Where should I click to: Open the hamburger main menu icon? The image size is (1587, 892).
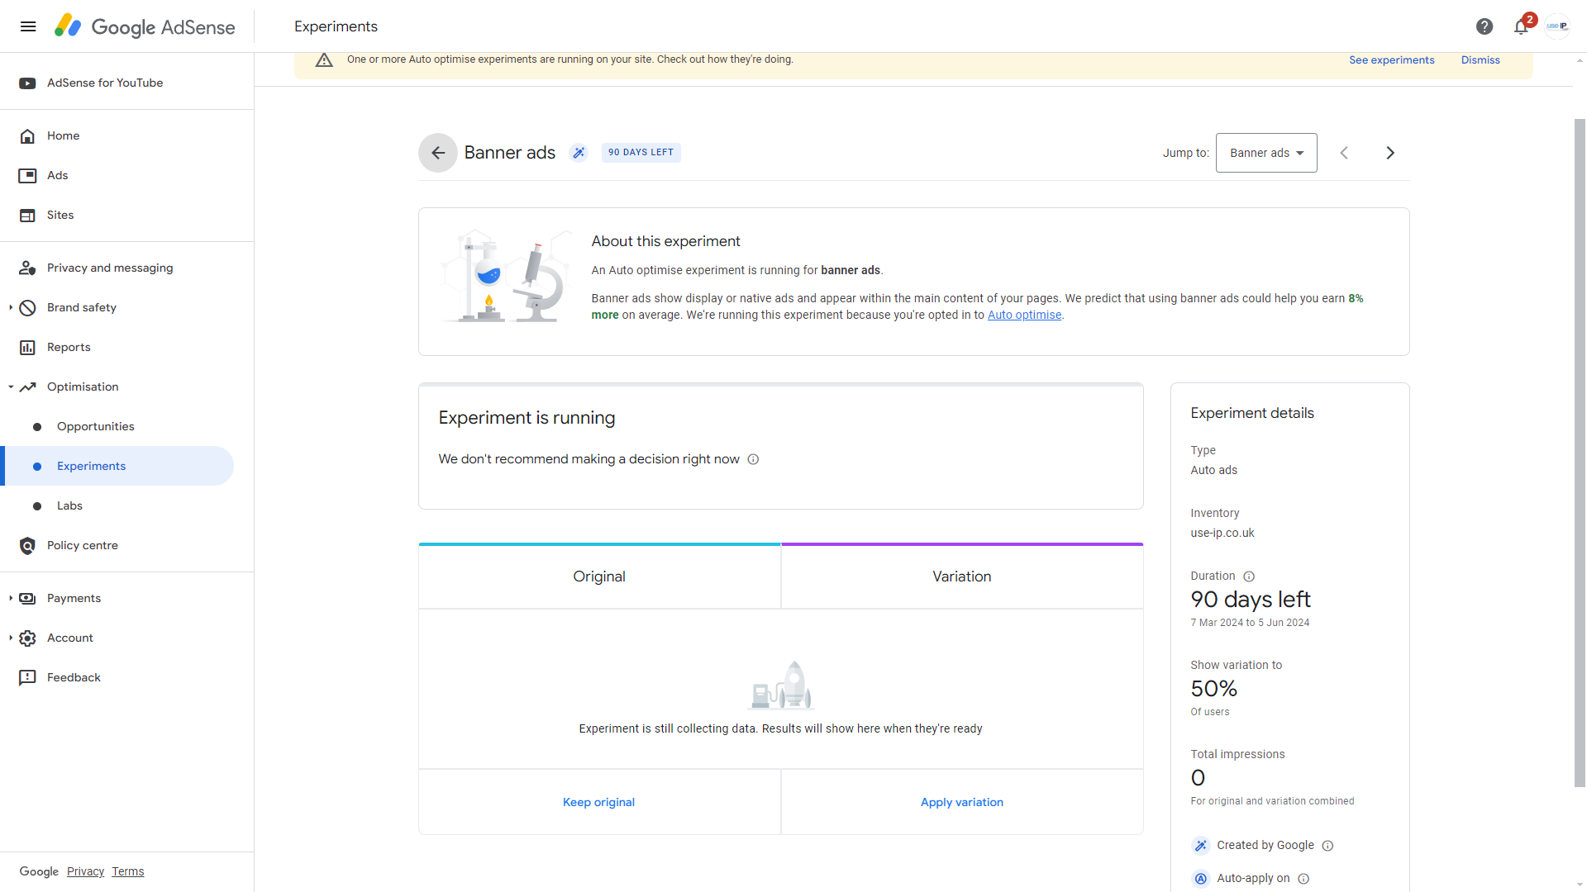pos(28,26)
